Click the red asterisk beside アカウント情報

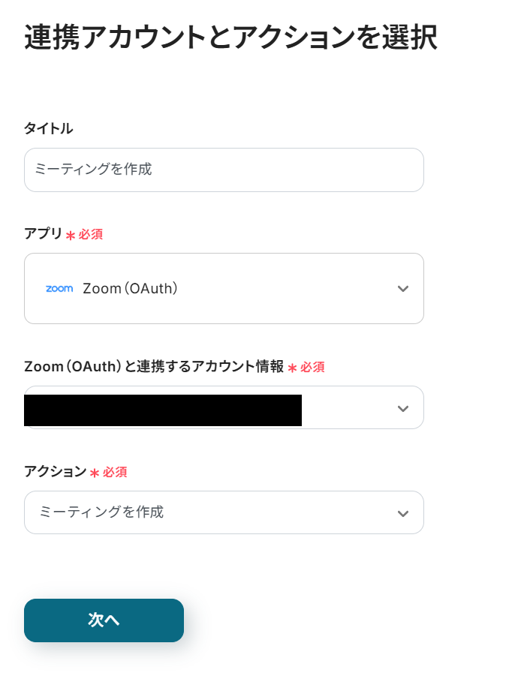click(292, 368)
